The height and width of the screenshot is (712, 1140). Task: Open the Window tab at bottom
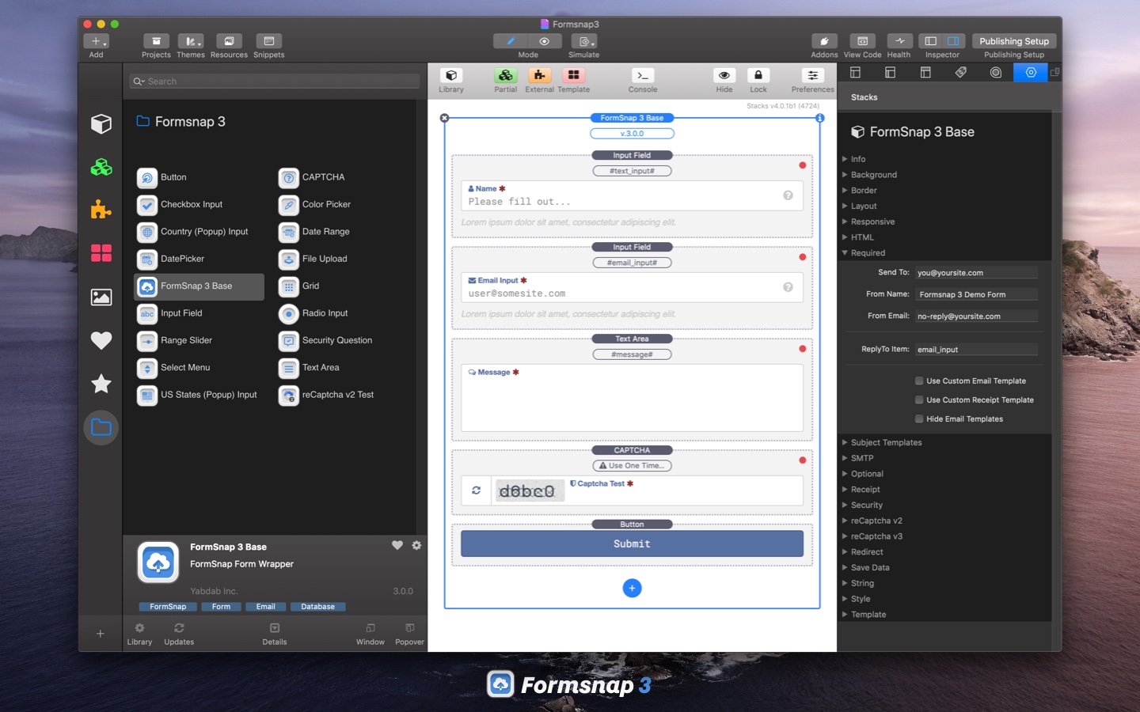tap(370, 634)
